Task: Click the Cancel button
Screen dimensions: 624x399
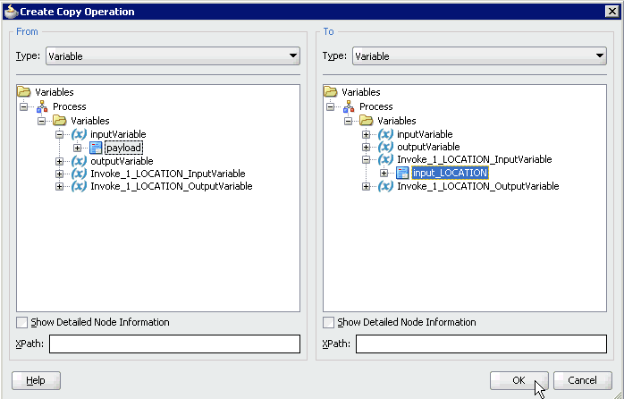Action: [x=582, y=380]
